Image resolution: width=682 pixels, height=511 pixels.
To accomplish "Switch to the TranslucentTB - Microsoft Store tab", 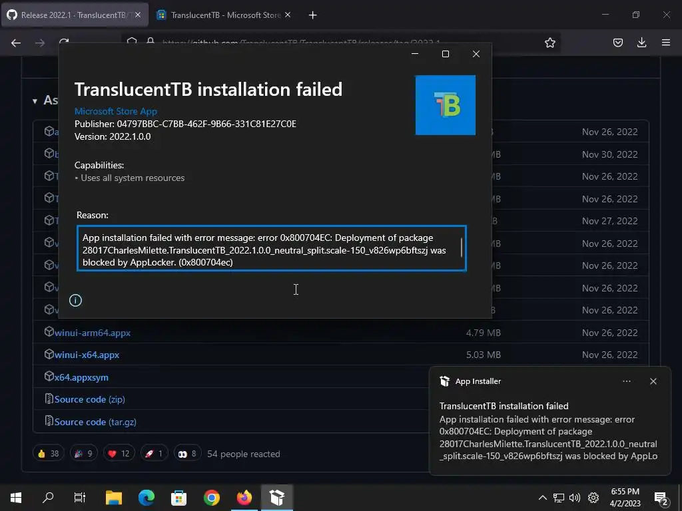I will click(x=224, y=15).
